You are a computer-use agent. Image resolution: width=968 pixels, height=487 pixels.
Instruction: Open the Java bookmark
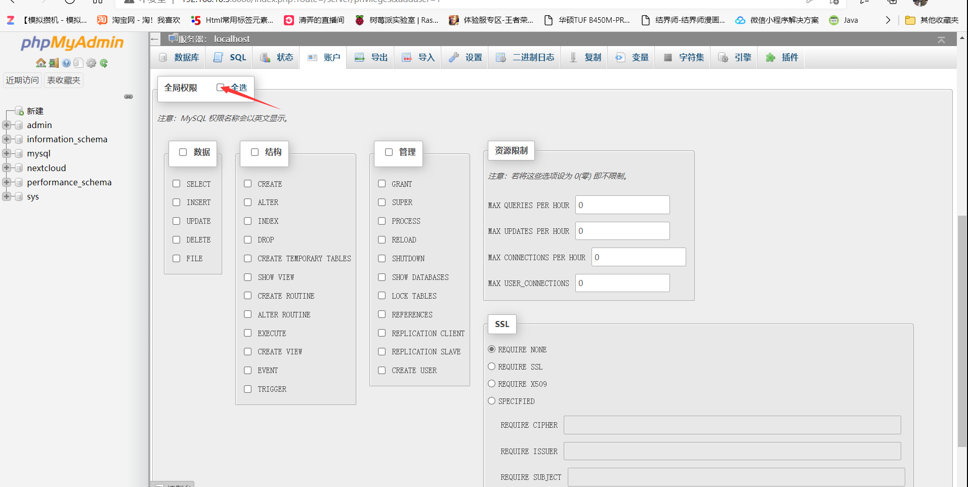(844, 20)
